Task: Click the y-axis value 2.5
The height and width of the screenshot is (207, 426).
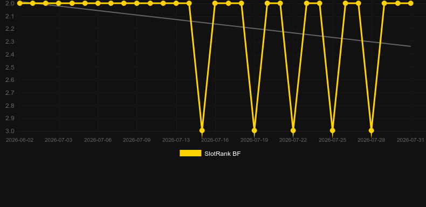Action: click(10, 67)
